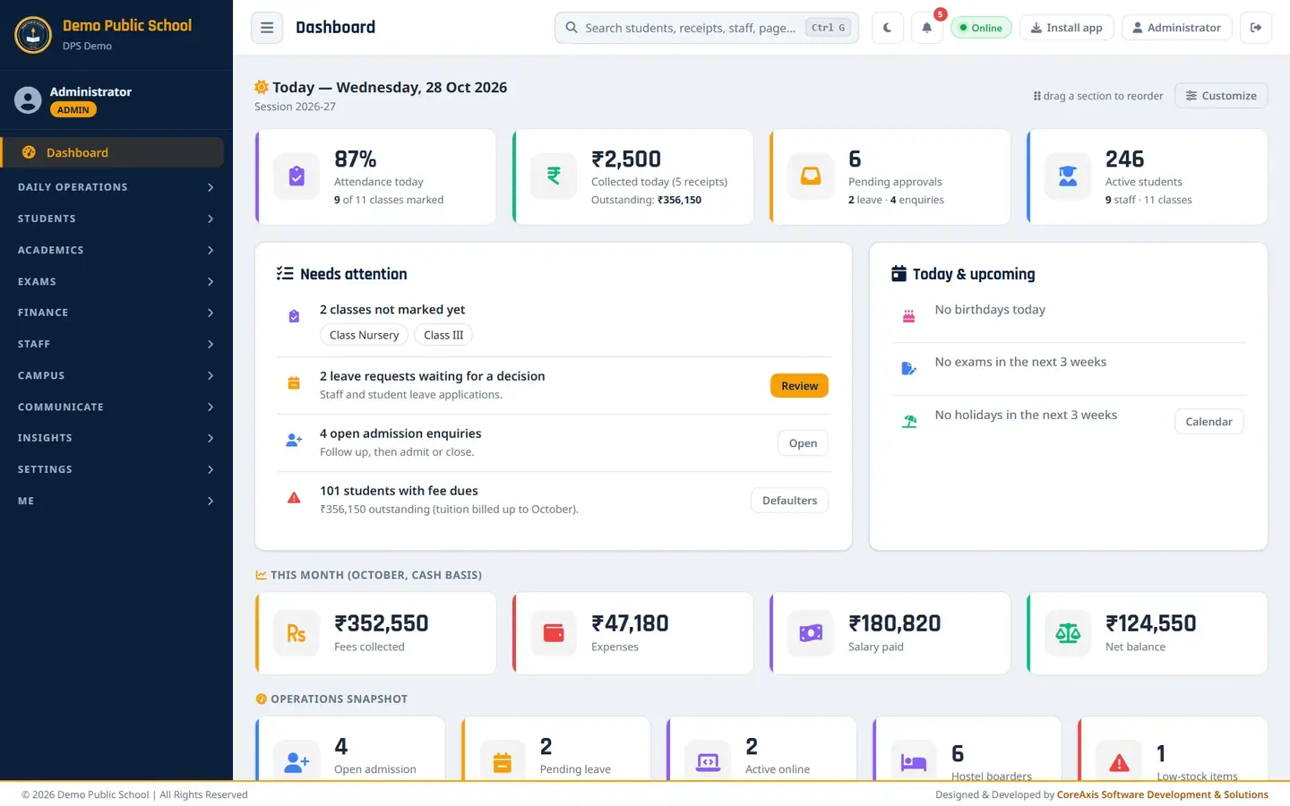Expand the Campus sidebar section
The image size is (1290, 806).
click(x=116, y=375)
